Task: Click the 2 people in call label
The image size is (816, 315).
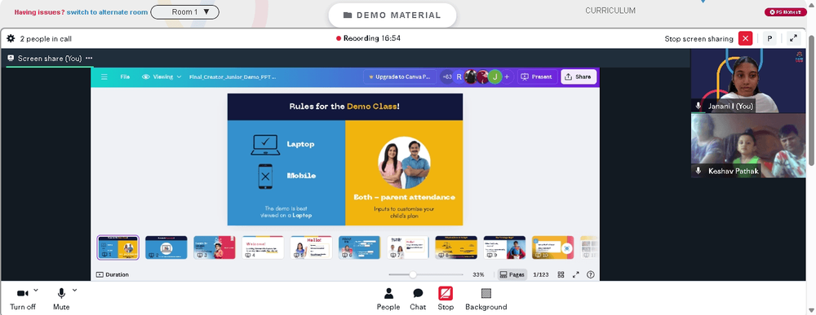Action: [46, 38]
